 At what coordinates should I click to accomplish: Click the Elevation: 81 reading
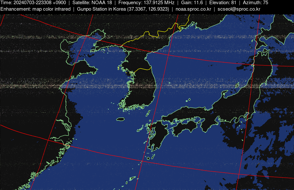pos(223,3)
